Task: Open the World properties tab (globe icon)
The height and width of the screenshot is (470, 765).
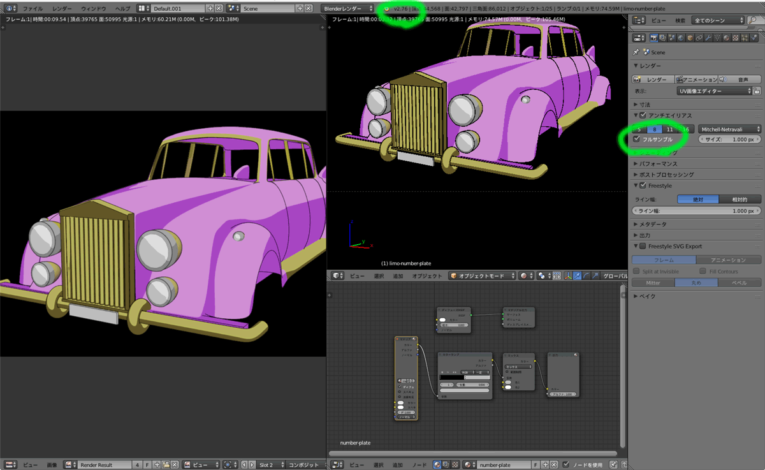Action: pyautogui.click(x=681, y=38)
